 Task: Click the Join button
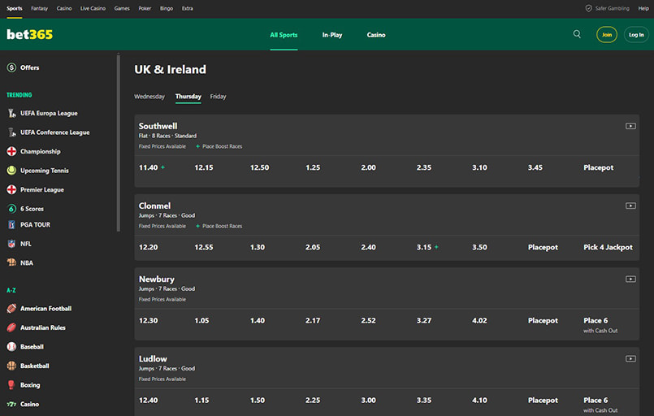[607, 35]
